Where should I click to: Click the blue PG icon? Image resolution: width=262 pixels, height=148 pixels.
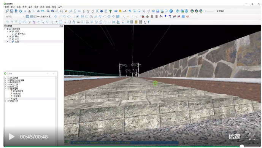[x=43, y=11]
